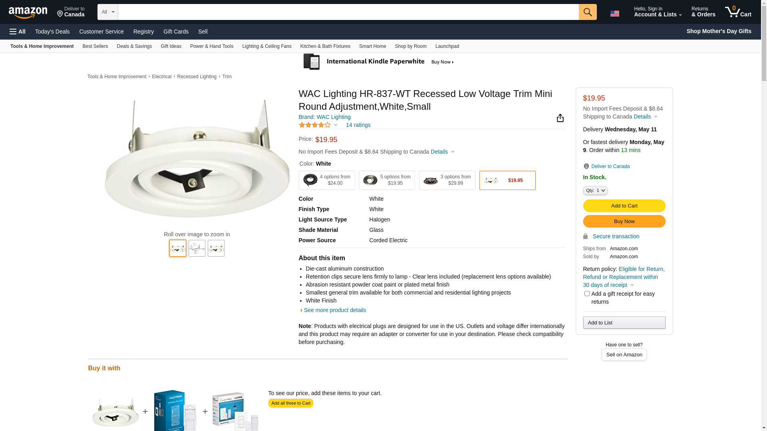Screen dimensions: 767x431
Task: Expand the Account & Lists menu
Action: pos(658,12)
